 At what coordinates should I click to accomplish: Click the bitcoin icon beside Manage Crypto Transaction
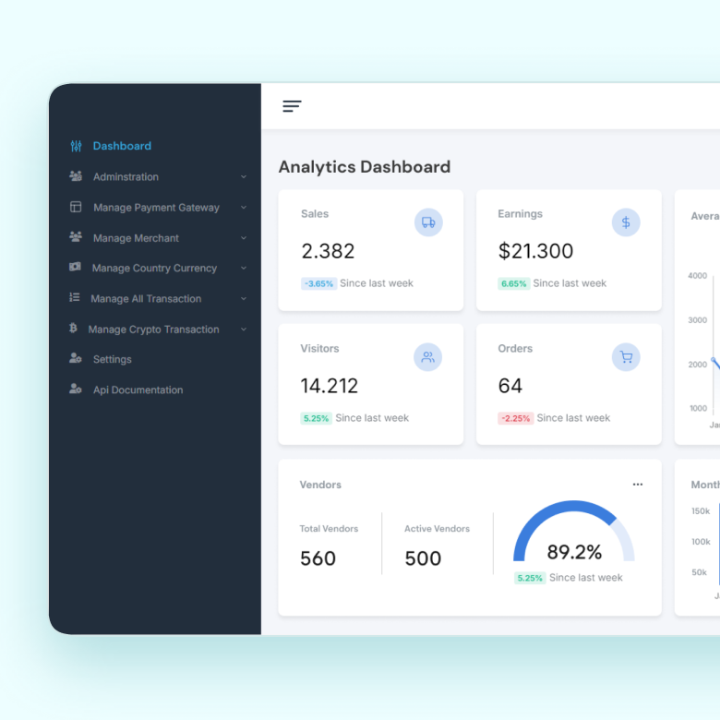tap(74, 329)
